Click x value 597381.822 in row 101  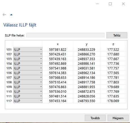click(58, 49)
